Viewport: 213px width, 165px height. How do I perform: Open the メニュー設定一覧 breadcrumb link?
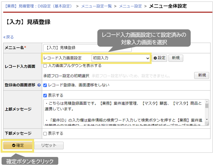point(96,6)
